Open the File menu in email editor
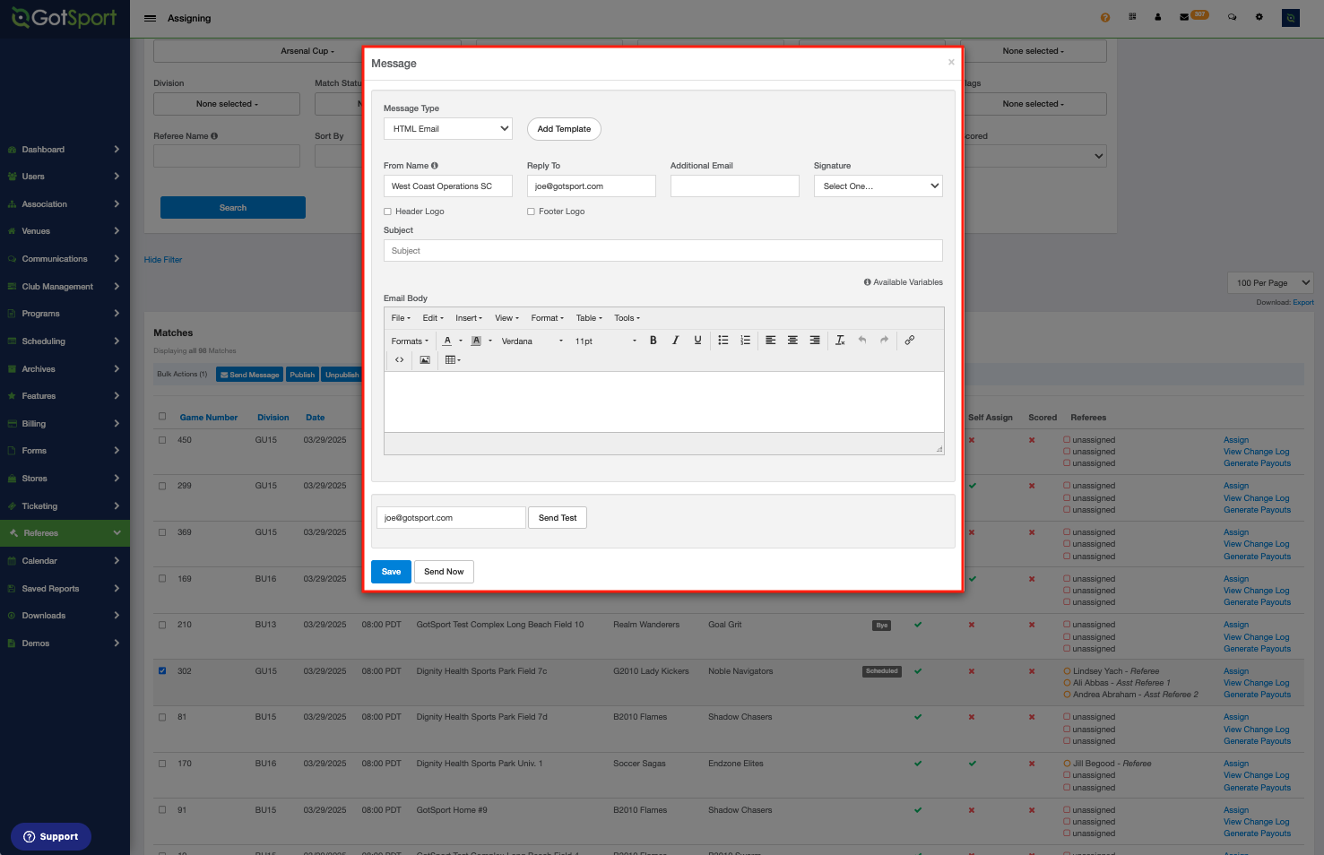This screenshot has height=855, width=1324. (401, 318)
